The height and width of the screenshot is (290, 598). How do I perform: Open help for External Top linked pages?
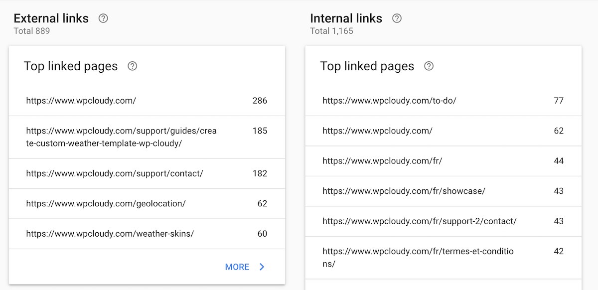(132, 66)
